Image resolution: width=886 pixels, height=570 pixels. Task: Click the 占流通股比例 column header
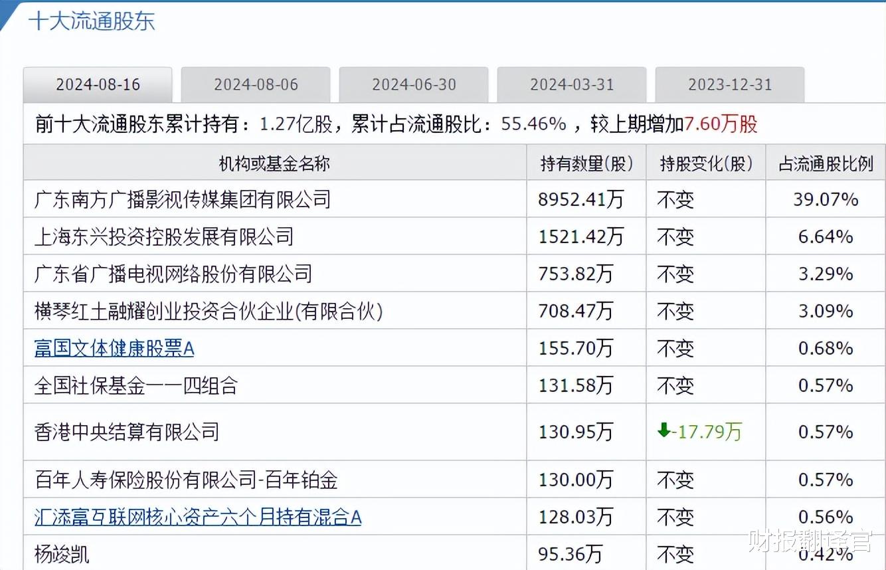point(826,163)
